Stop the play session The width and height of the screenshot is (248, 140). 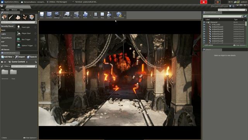pos(102,14)
